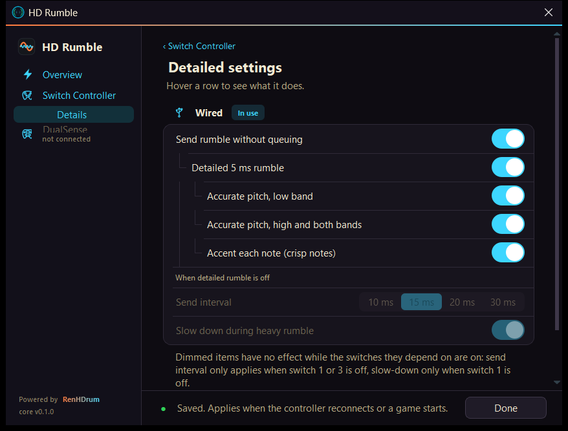Click the Saved status message text
Viewport: 568px width, 431px height.
(x=312, y=408)
